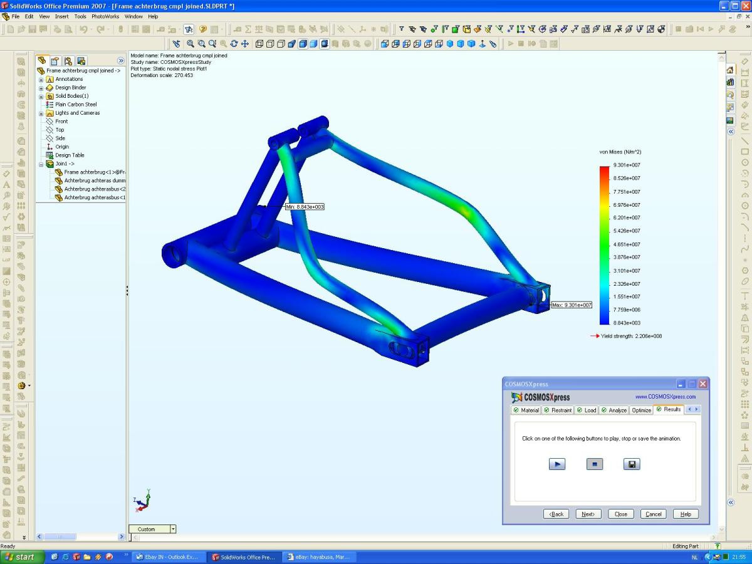
Task: Open the File menu
Action: click(x=16, y=16)
